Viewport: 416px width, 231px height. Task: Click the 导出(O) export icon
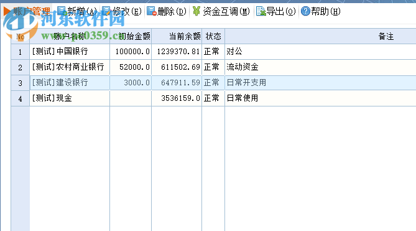click(261, 11)
